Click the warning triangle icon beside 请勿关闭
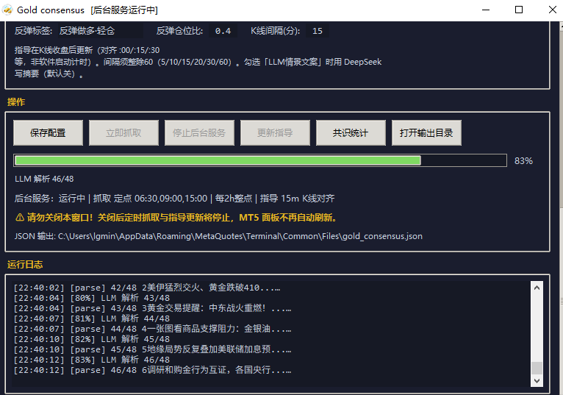Viewport: 563px width, 395px height. [x=20, y=217]
